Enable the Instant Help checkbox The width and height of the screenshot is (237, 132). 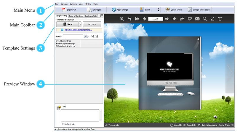(x=63, y=124)
